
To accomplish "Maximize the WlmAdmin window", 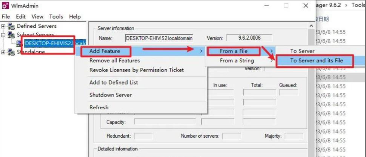I will [x=286, y=6].
